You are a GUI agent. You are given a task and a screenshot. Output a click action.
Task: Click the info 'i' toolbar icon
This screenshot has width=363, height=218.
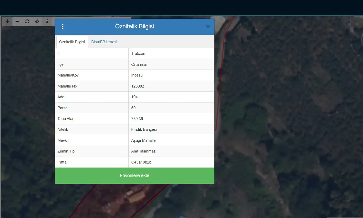[x=47, y=21]
